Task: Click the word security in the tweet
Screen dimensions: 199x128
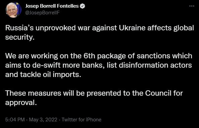Action: click(19, 37)
